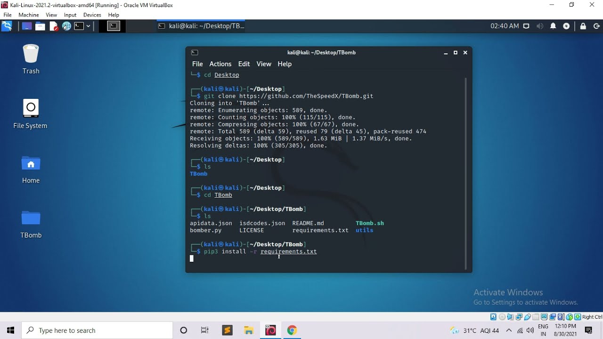Click the TBomb.sh file name in listing
Image resolution: width=603 pixels, height=339 pixels.
370,223
